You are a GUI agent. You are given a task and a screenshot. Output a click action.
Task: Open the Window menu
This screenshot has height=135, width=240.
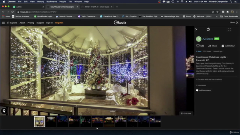[x=78, y=1]
